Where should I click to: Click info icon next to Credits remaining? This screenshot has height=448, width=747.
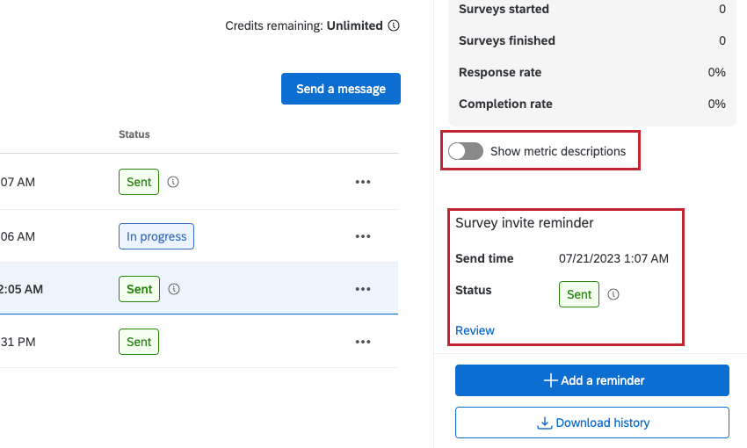coord(394,26)
